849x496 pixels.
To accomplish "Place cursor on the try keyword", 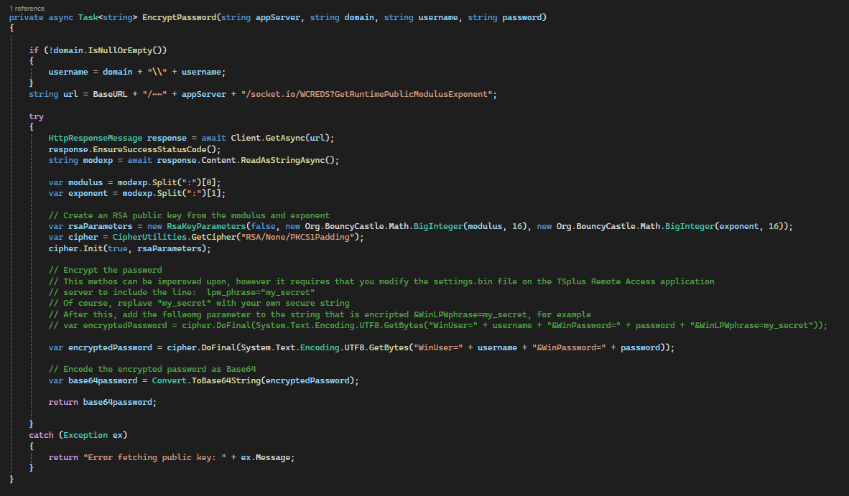I will [x=36, y=116].
